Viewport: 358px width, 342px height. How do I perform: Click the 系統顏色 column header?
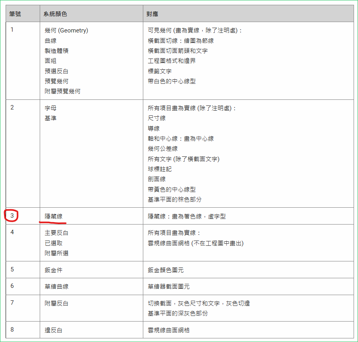tap(55, 14)
